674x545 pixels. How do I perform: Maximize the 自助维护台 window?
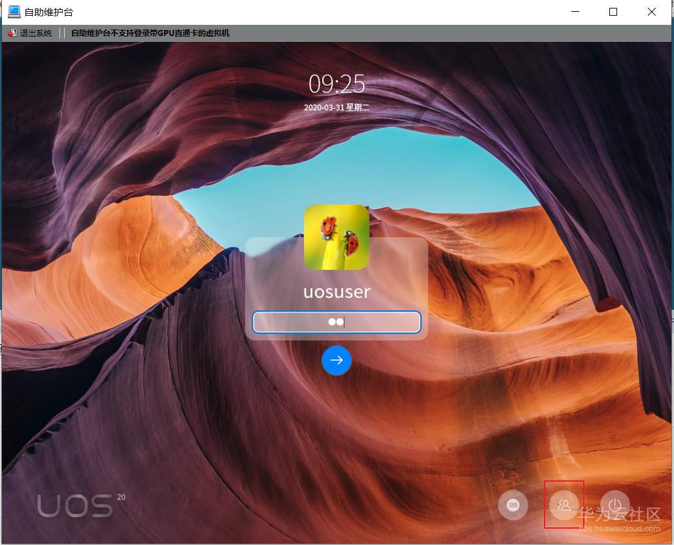[x=613, y=12]
